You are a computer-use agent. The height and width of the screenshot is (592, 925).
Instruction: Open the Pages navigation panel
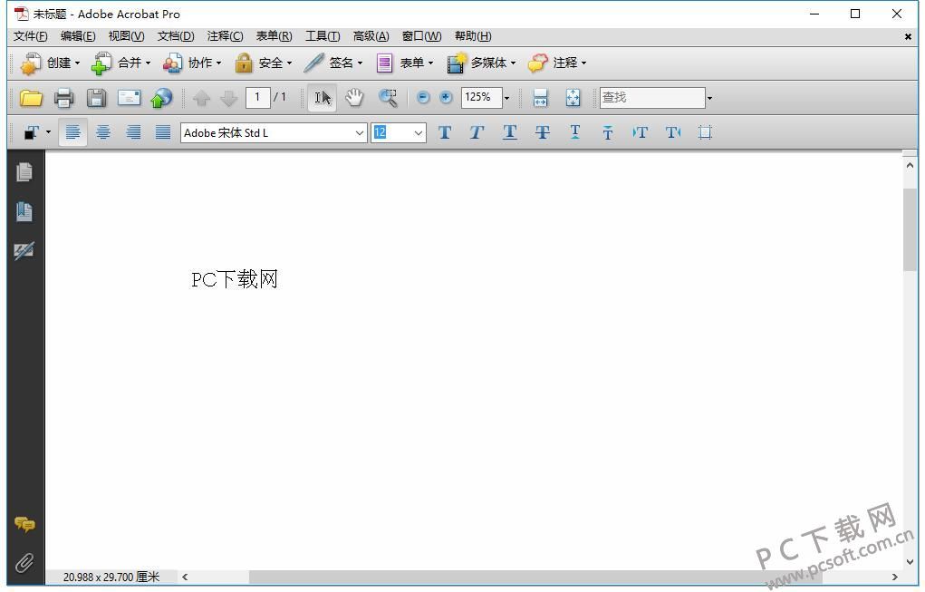24,171
